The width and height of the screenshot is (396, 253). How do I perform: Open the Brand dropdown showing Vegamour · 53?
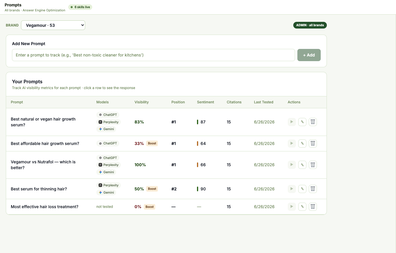pos(53,25)
